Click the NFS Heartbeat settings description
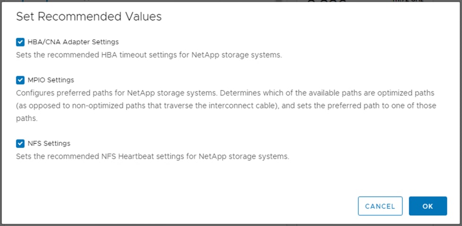462x226 pixels. pos(152,156)
